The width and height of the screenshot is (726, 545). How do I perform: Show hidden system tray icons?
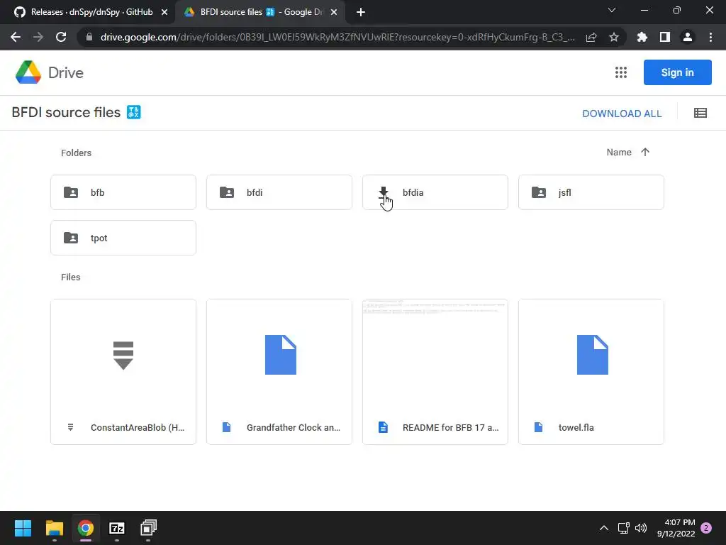[x=604, y=528]
